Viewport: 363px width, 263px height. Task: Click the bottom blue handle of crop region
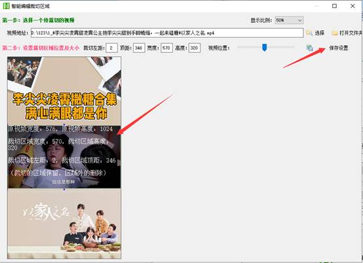click(64, 190)
